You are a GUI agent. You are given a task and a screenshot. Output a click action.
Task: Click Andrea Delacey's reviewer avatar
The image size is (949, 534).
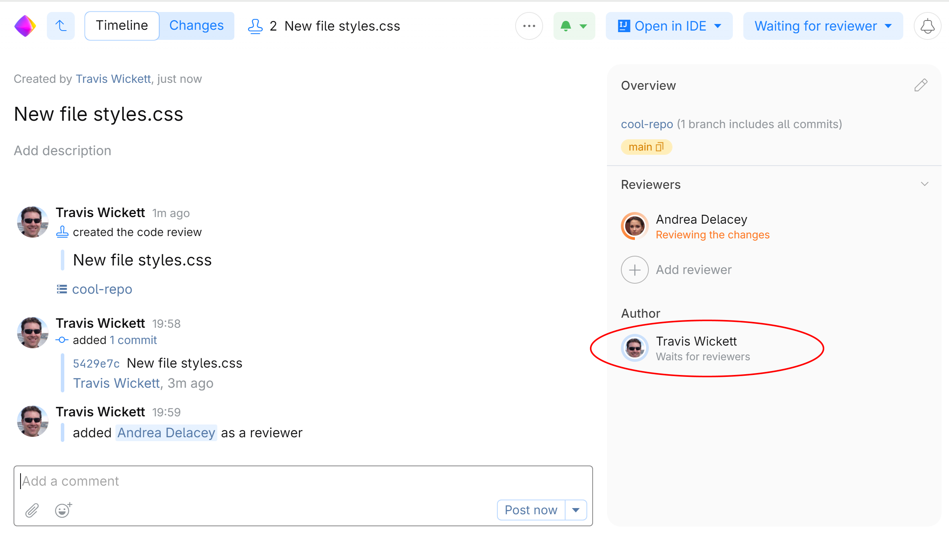[x=634, y=226]
